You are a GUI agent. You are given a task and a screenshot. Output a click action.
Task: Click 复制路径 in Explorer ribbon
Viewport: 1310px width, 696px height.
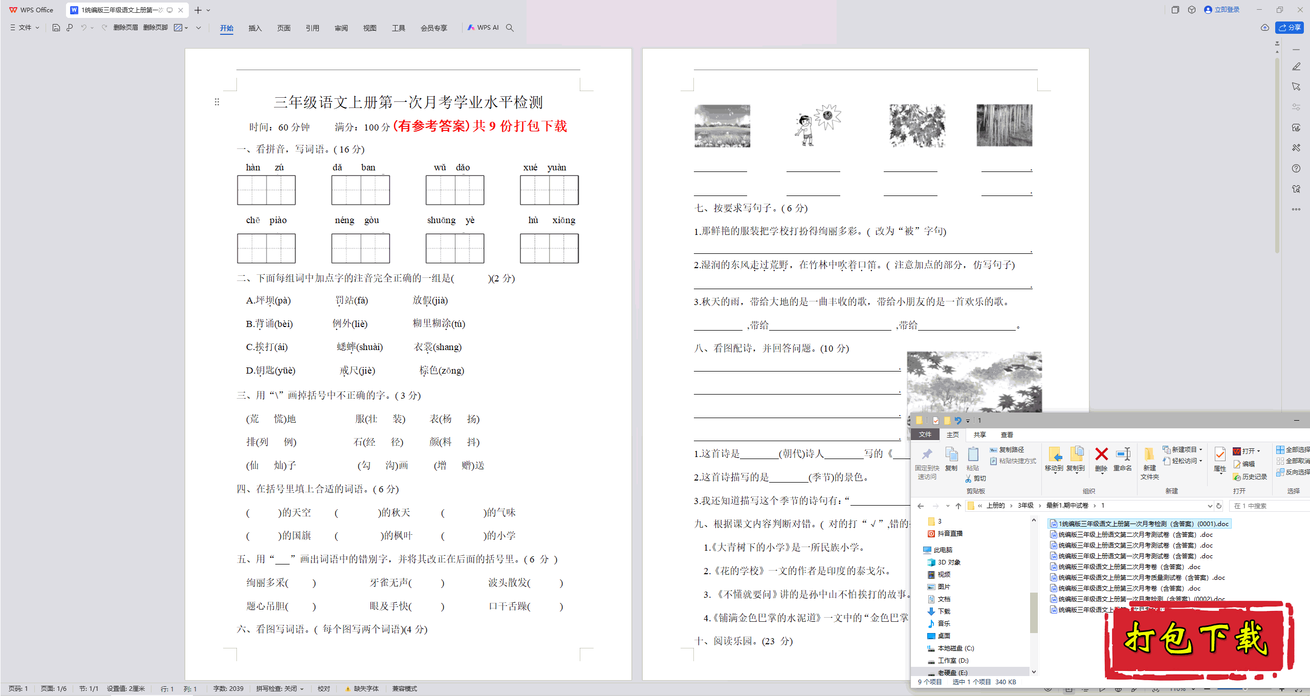tap(1007, 449)
